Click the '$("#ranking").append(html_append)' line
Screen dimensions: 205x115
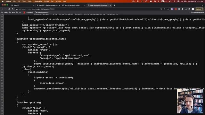[x=46, y=31]
